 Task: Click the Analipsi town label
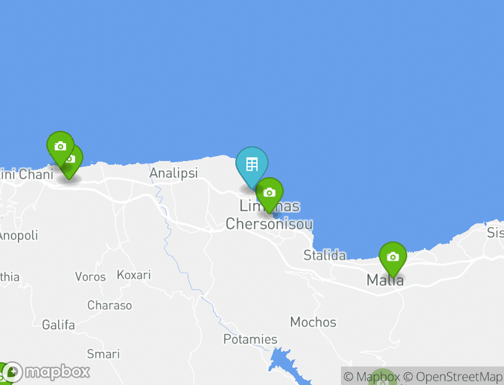coord(174,173)
